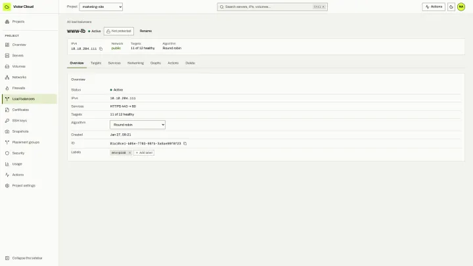Click the www-lb title heading
Viewport: 473px width, 266px height.
coord(76,31)
